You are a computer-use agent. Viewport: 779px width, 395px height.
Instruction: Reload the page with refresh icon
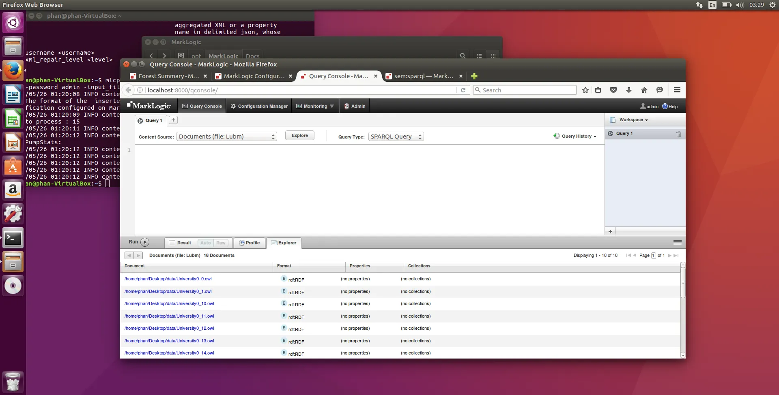point(463,90)
